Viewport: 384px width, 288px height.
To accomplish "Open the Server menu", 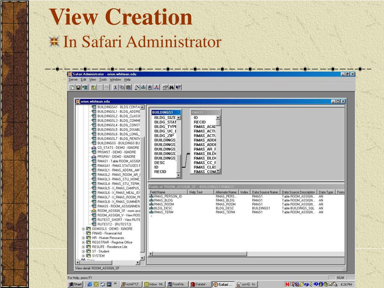I will [x=73, y=79].
